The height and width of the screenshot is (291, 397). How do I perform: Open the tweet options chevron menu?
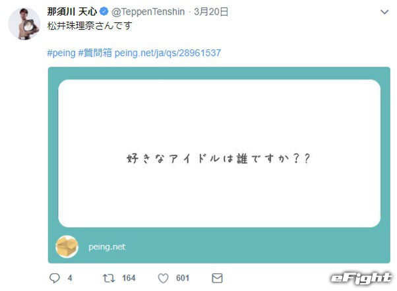[x=384, y=12]
